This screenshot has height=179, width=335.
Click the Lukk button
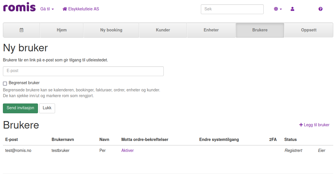[47, 108]
